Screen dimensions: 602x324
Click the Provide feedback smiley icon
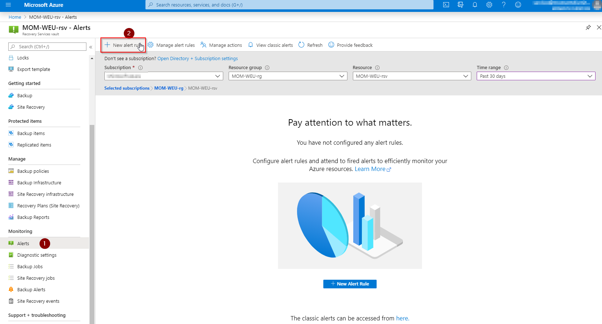pos(331,45)
